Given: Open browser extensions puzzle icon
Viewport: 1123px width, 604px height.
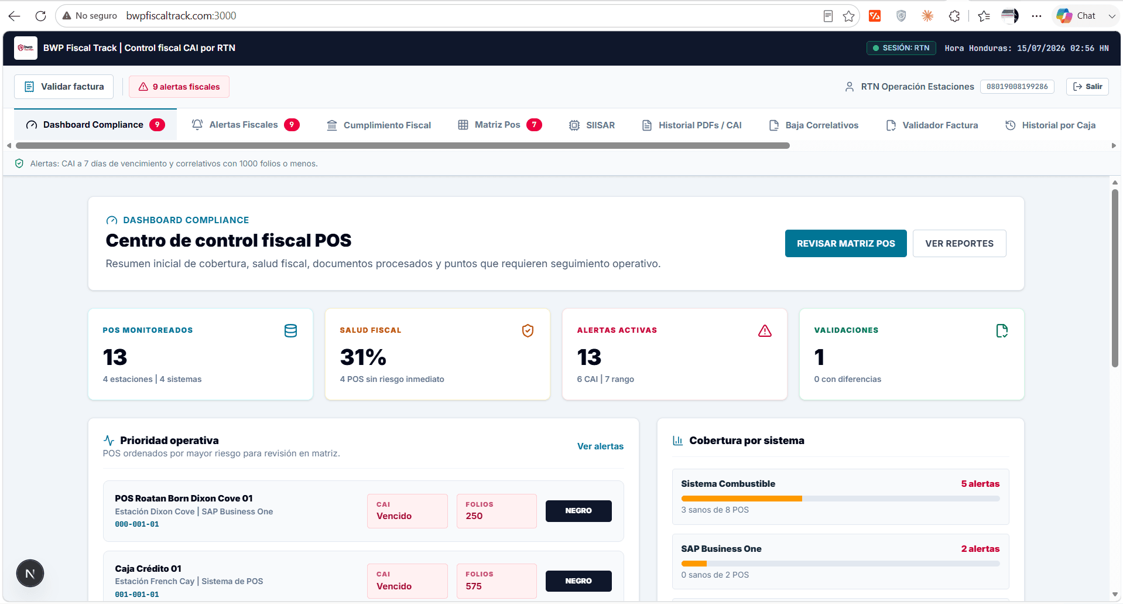Looking at the screenshot, I should click(x=954, y=16).
